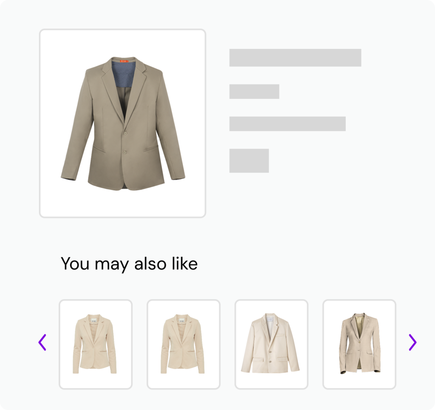
Task: Click the third gray description placeholder bar
Action: (287, 123)
